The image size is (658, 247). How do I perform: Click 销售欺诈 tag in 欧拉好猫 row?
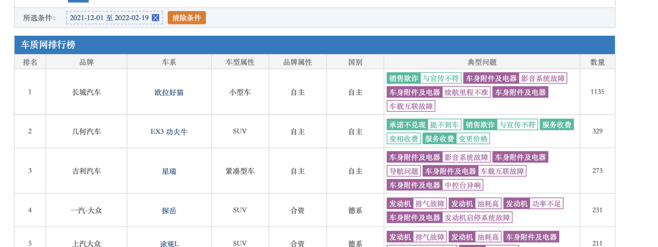404,78
